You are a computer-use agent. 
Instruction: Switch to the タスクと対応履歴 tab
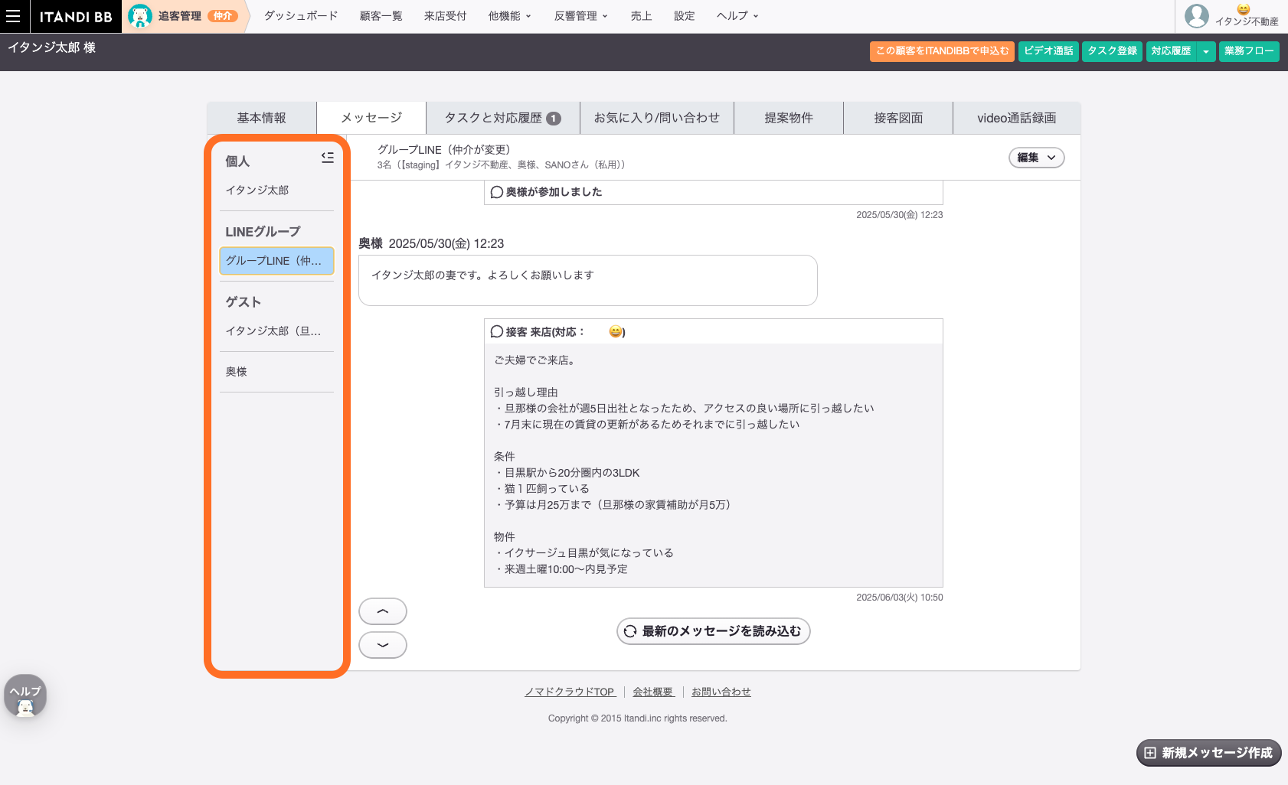(503, 118)
